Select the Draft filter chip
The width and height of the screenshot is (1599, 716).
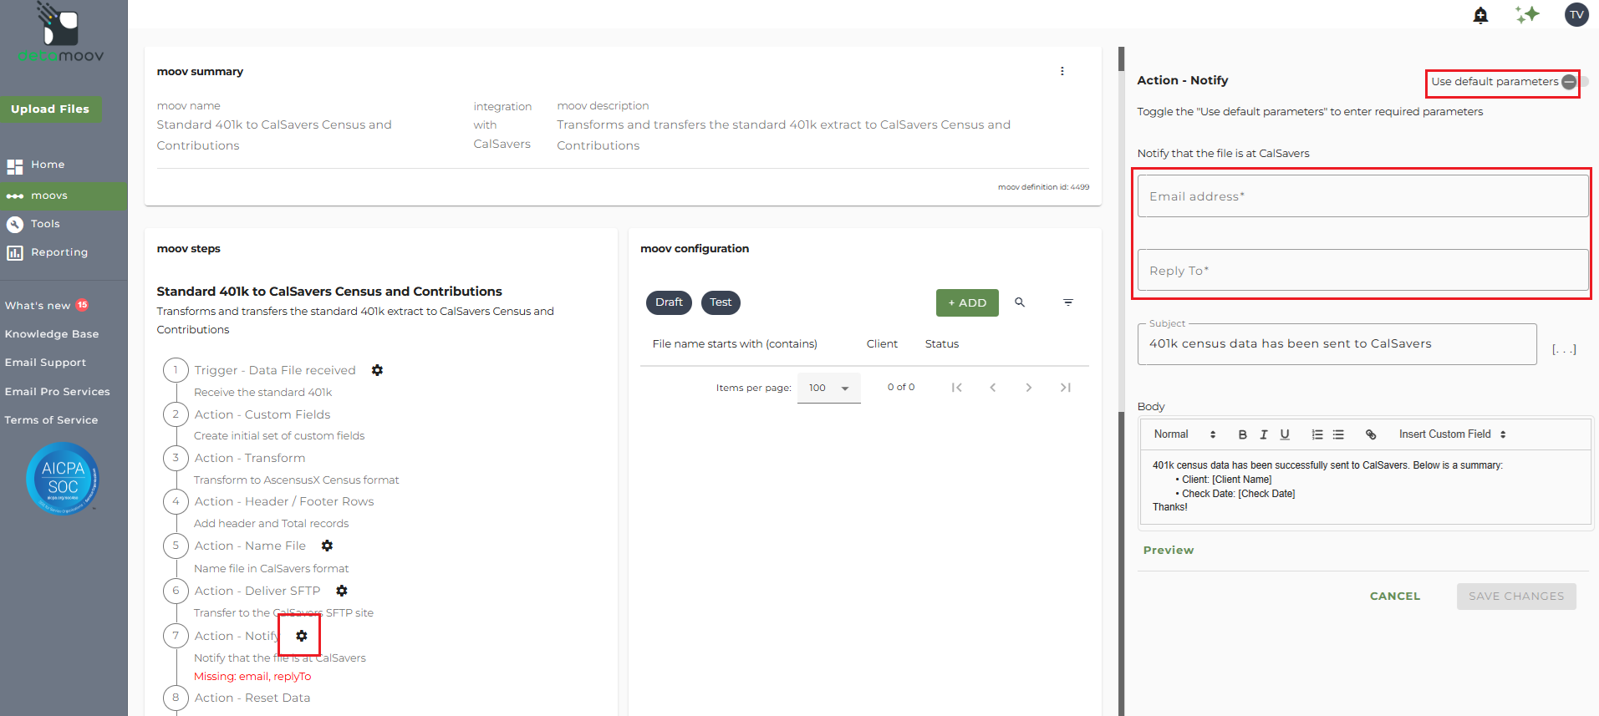(x=669, y=302)
